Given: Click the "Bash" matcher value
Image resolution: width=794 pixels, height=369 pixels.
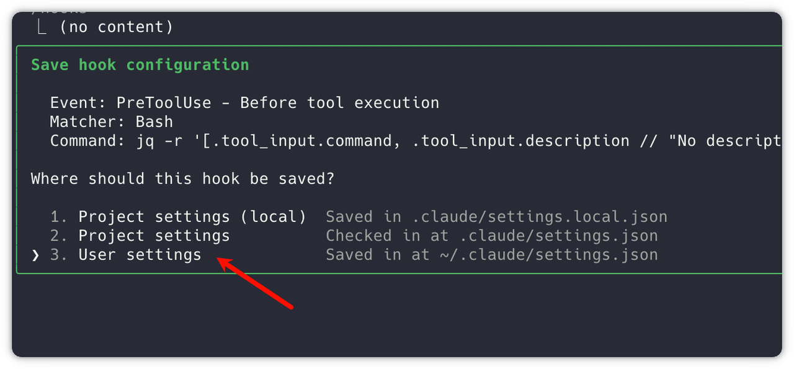Looking at the screenshot, I should pos(154,122).
